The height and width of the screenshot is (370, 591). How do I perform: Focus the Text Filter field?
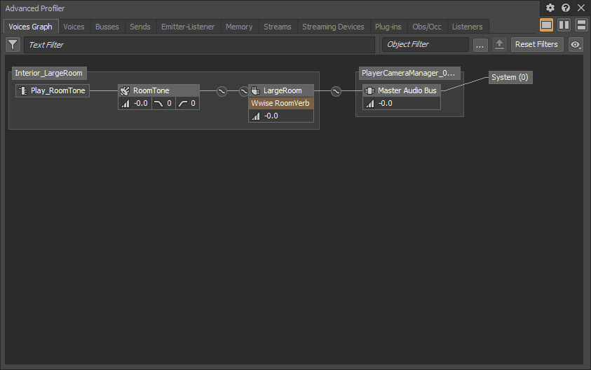point(199,45)
